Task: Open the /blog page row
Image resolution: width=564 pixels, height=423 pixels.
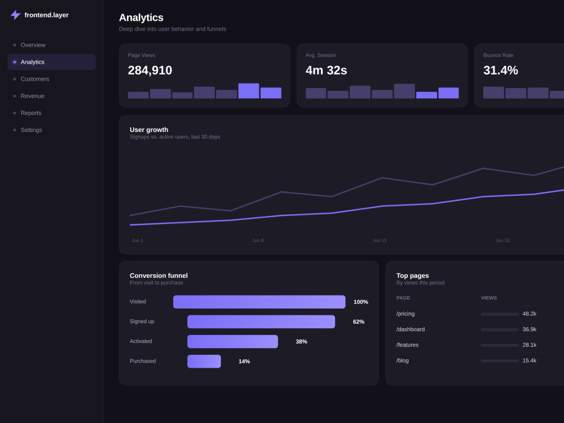Action: pyautogui.click(x=480, y=360)
